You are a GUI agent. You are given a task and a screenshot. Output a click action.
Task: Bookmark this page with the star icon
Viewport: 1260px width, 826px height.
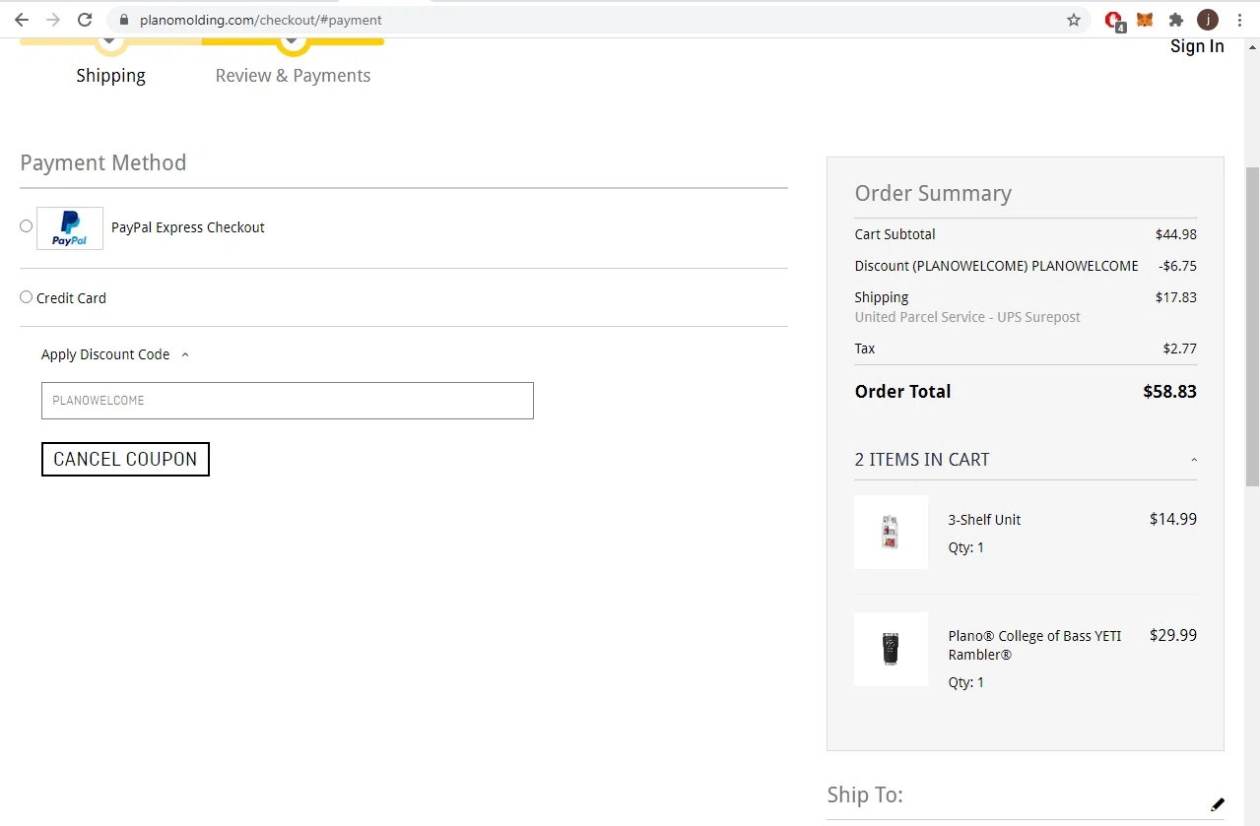tap(1074, 20)
